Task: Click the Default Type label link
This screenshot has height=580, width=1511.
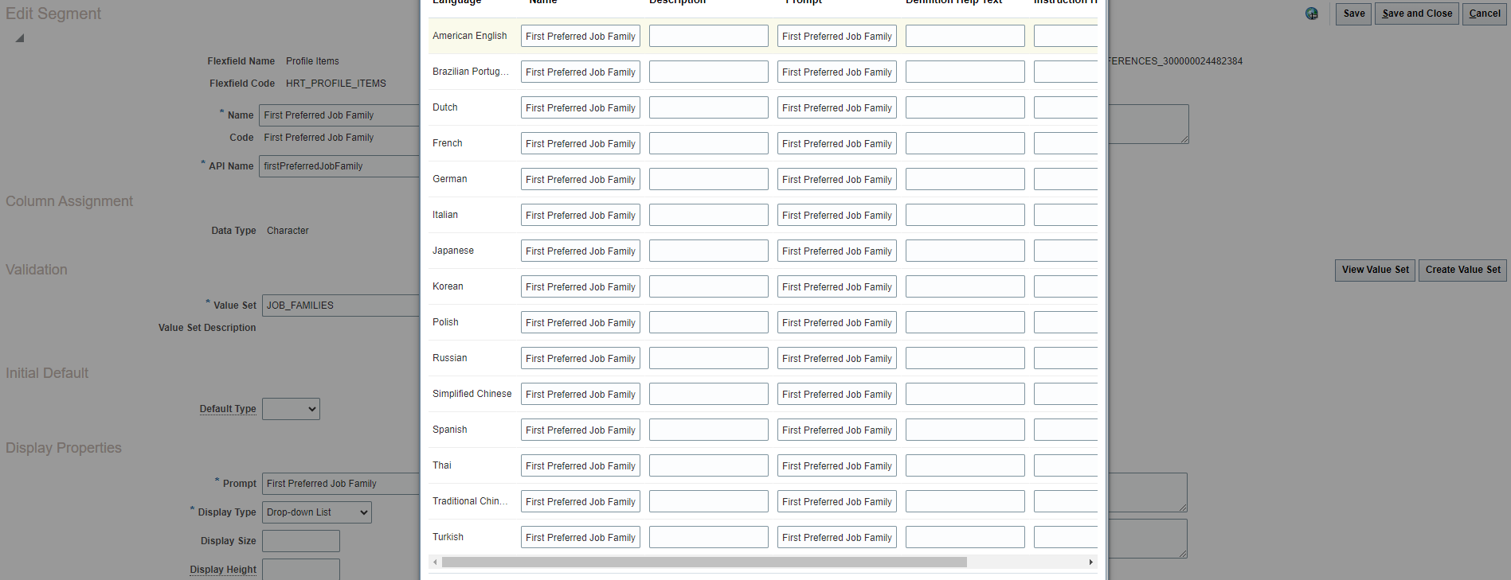Action: pyautogui.click(x=228, y=409)
